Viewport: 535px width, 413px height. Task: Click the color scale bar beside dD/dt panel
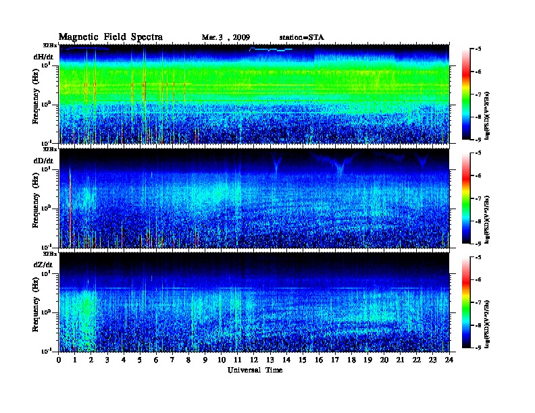tap(466, 198)
